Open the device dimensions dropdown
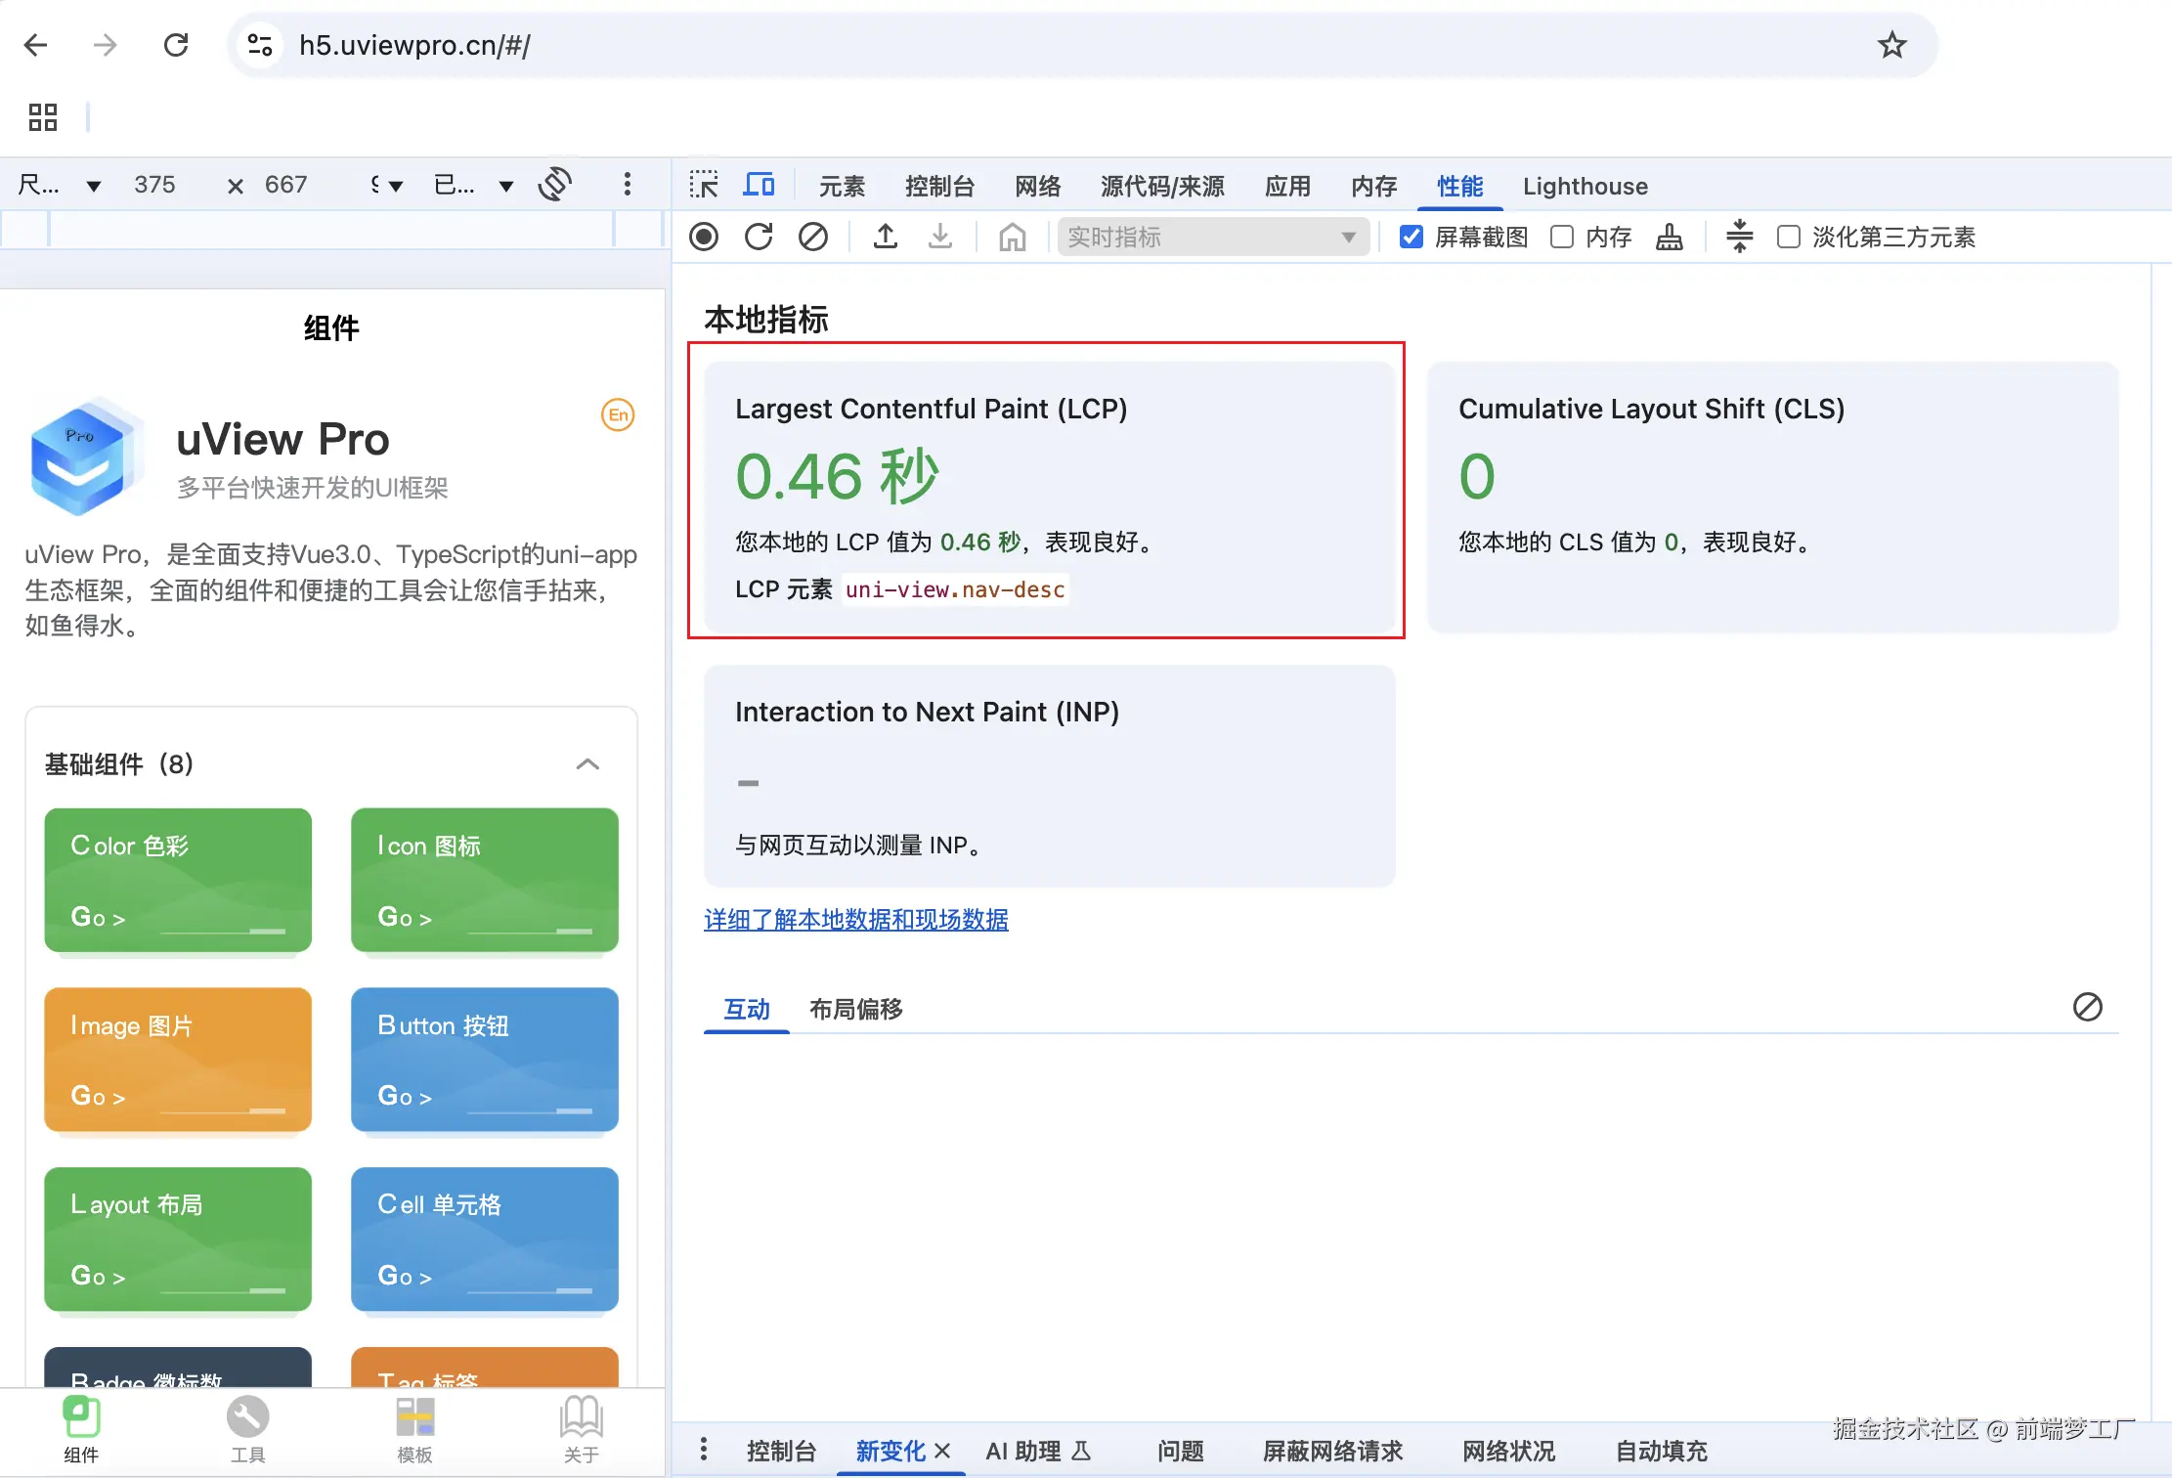 click(x=61, y=185)
